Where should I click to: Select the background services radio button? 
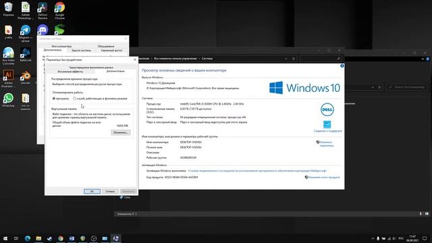74,99
